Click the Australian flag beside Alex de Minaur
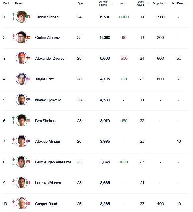This screenshot has height=212, width=193. click(28, 141)
